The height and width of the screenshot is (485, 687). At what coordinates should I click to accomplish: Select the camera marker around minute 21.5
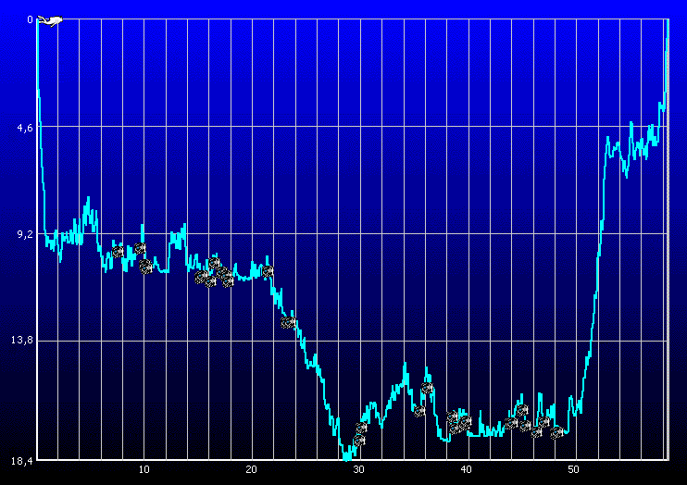click(268, 271)
